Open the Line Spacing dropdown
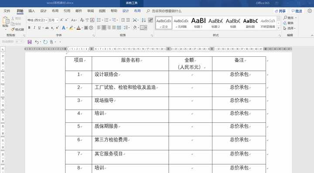314x173 pixels. pyautogui.click(x=126, y=28)
